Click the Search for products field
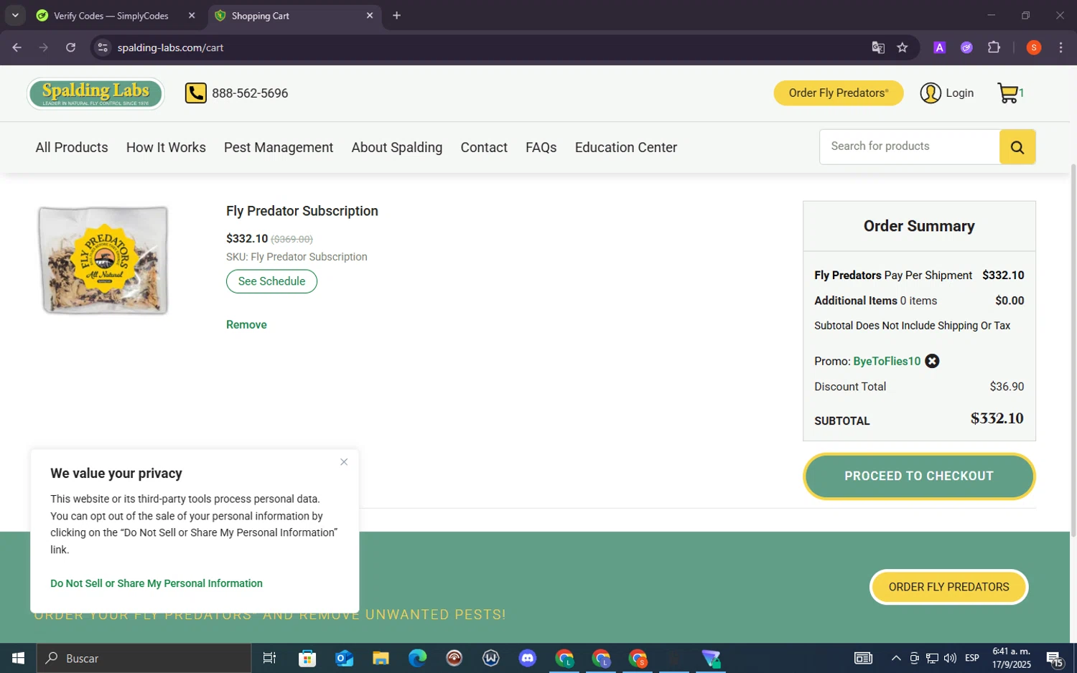The height and width of the screenshot is (673, 1077). 910,146
